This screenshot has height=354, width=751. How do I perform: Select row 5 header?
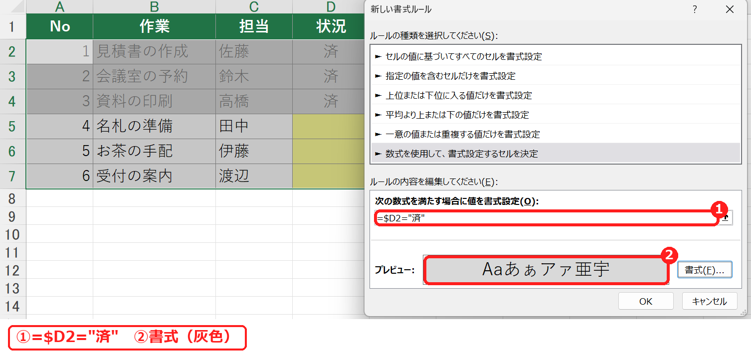click(13, 126)
